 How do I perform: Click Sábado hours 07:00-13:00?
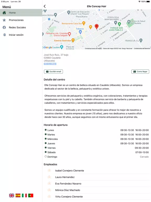pos(142,152)
